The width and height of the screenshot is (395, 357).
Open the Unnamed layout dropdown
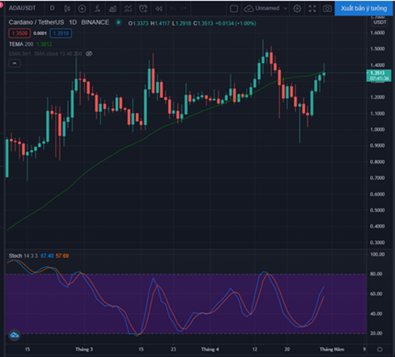[x=267, y=8]
